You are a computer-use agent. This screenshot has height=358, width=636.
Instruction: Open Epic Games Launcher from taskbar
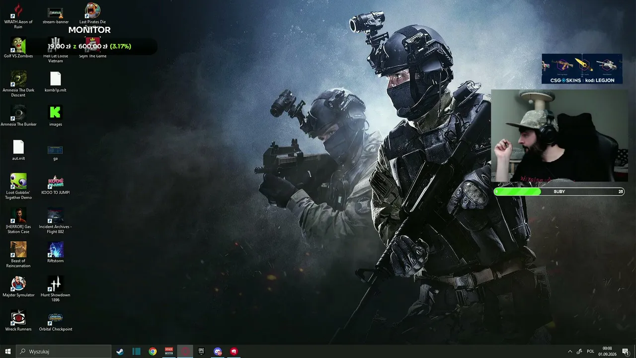(x=201, y=352)
